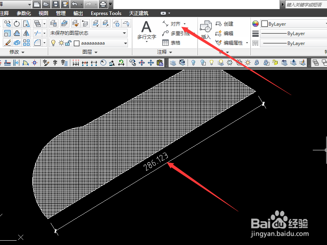Image resolution: width=327 pixels, height=245 pixels.
Task: Open the lineweight ByLayer selector
Action: 293,33
